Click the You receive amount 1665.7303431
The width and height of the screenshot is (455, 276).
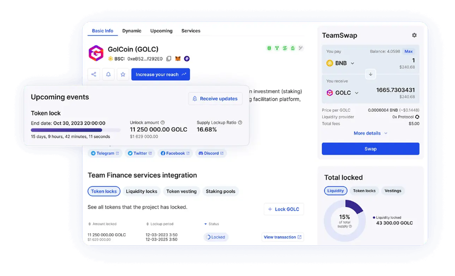(x=395, y=90)
